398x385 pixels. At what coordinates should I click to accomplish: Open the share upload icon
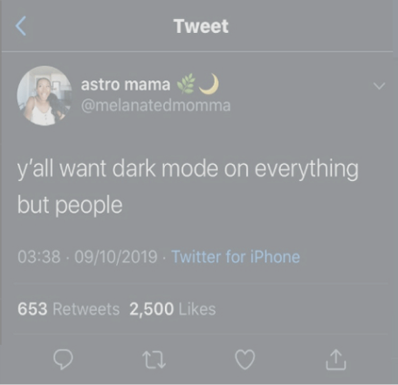[x=336, y=360]
